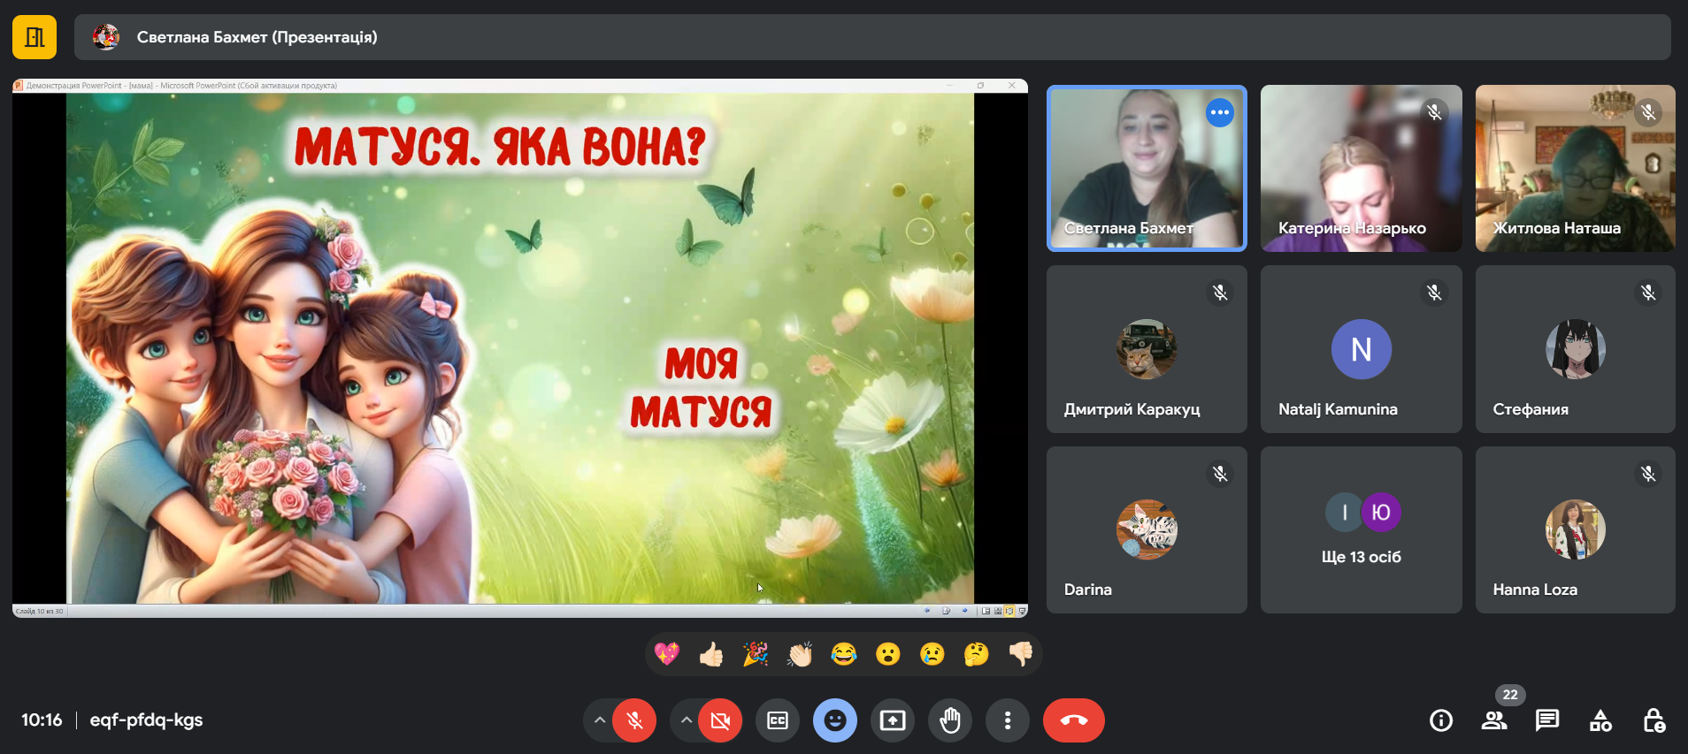Send the thumbs up reaction
The width and height of the screenshot is (1688, 754).
click(711, 654)
